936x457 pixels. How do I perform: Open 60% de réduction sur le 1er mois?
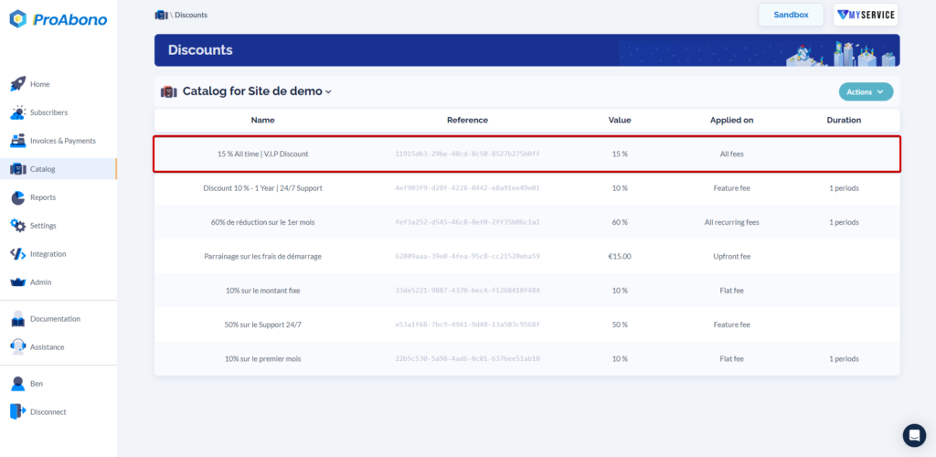pyautogui.click(x=262, y=222)
